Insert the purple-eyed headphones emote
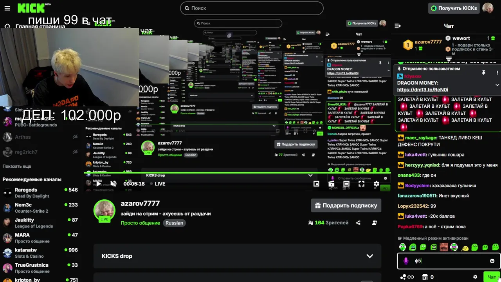Screen dimensions: 501x282 pyautogui.click(x=454, y=247)
